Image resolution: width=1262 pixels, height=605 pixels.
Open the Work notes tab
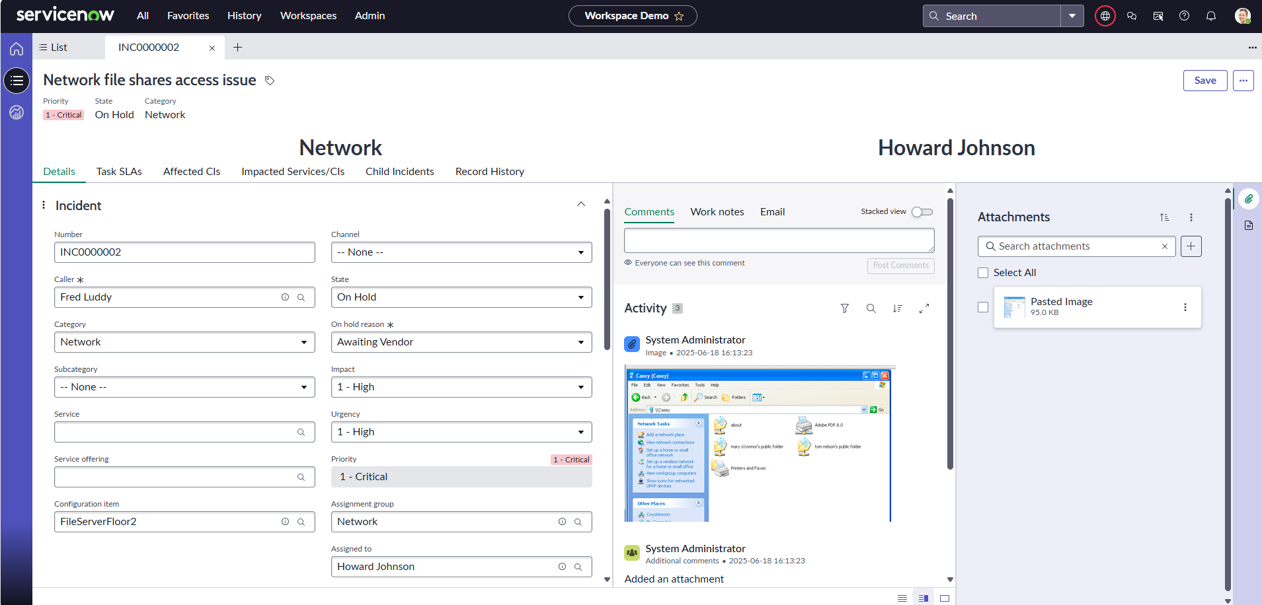click(x=717, y=212)
